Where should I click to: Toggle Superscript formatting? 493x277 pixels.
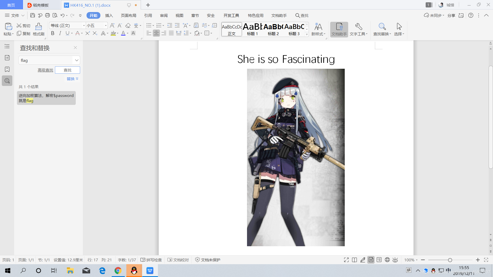(x=88, y=33)
